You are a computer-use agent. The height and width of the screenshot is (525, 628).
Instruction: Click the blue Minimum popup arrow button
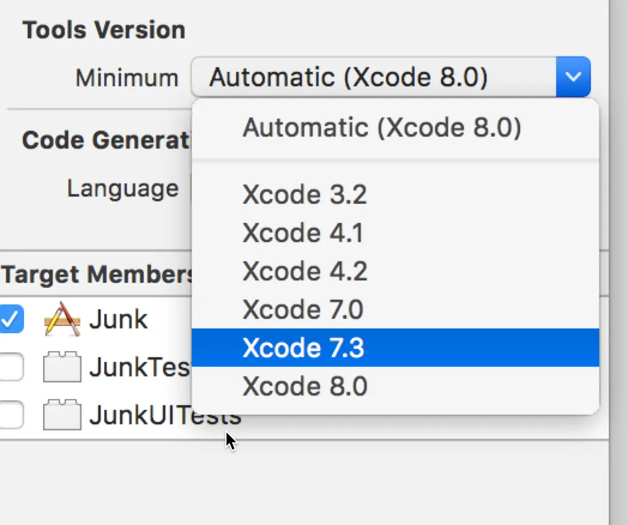[573, 77]
